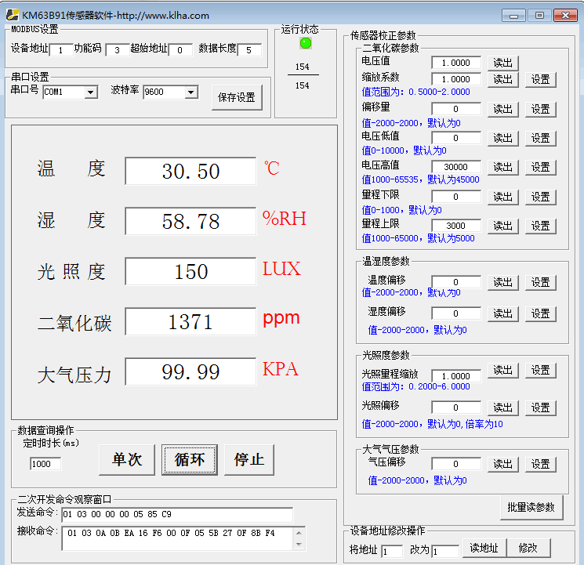Image resolution: width=584 pixels, height=565 pixels.
Task: Click the 保存设置 button
Action: click(237, 97)
